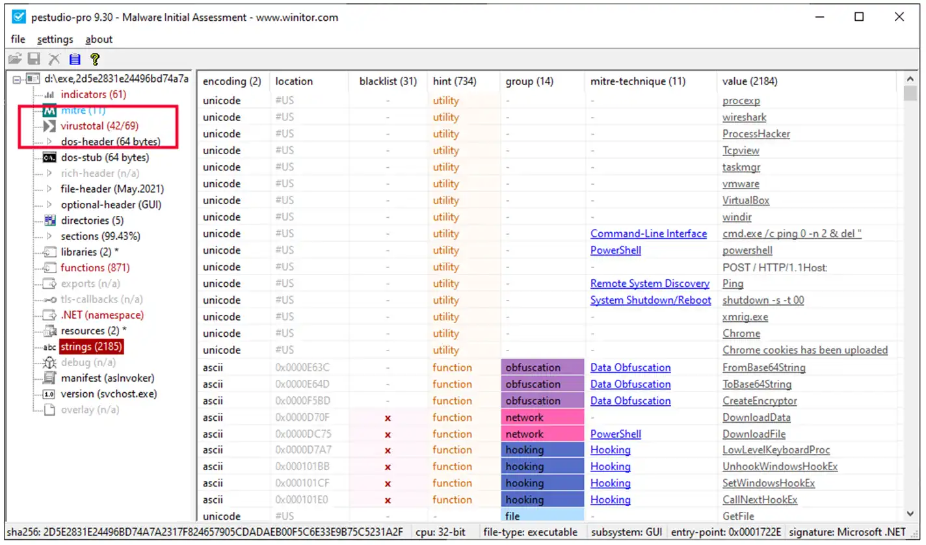Open the about menu
The image size is (926, 545).
point(99,39)
